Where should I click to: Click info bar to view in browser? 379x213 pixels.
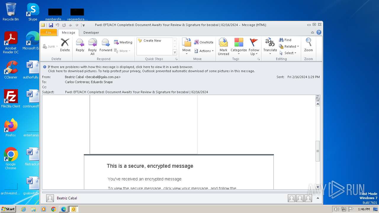pyautogui.click(x=120, y=67)
